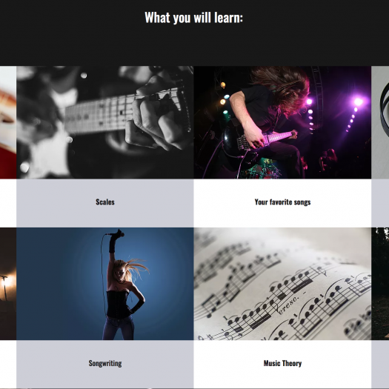Click the "Scales" caption text
This screenshot has width=389, height=389.
(105, 202)
